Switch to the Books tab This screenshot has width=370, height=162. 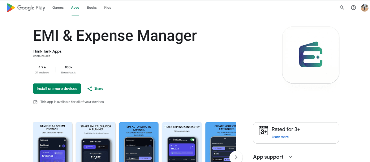pos(92,8)
